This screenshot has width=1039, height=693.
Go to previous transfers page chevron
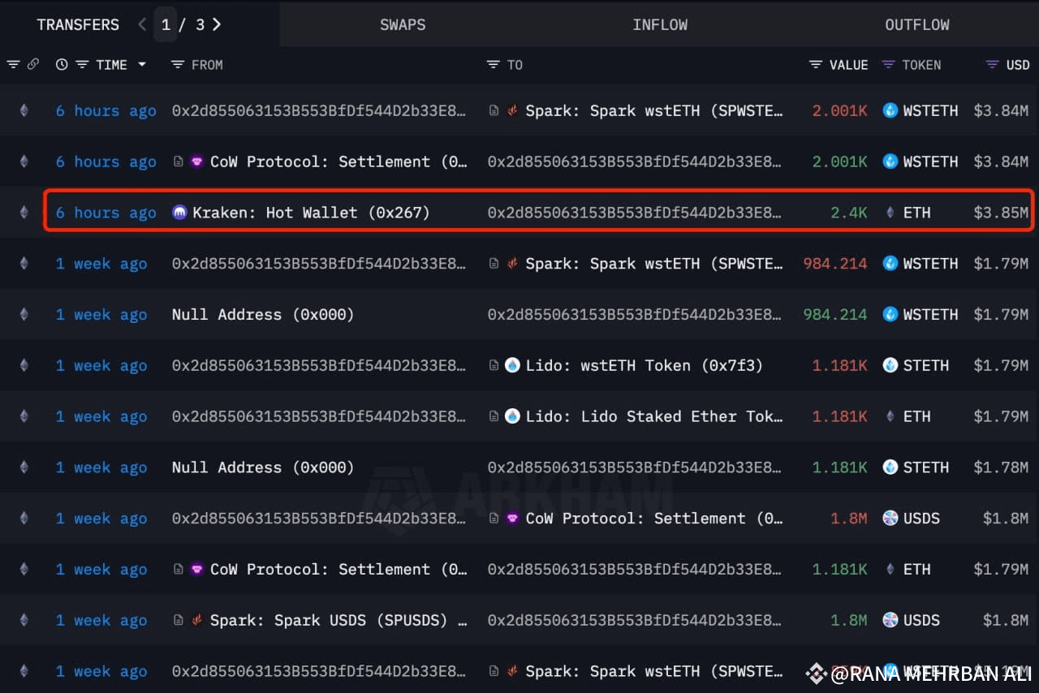143,24
